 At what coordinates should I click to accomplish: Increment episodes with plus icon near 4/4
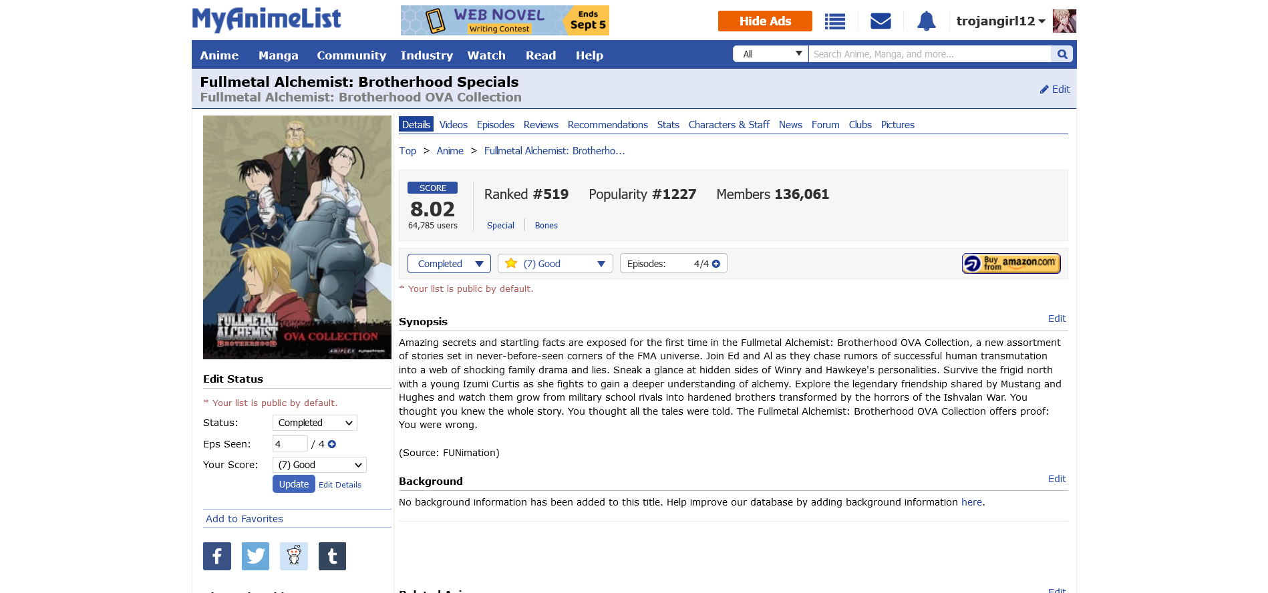[716, 264]
